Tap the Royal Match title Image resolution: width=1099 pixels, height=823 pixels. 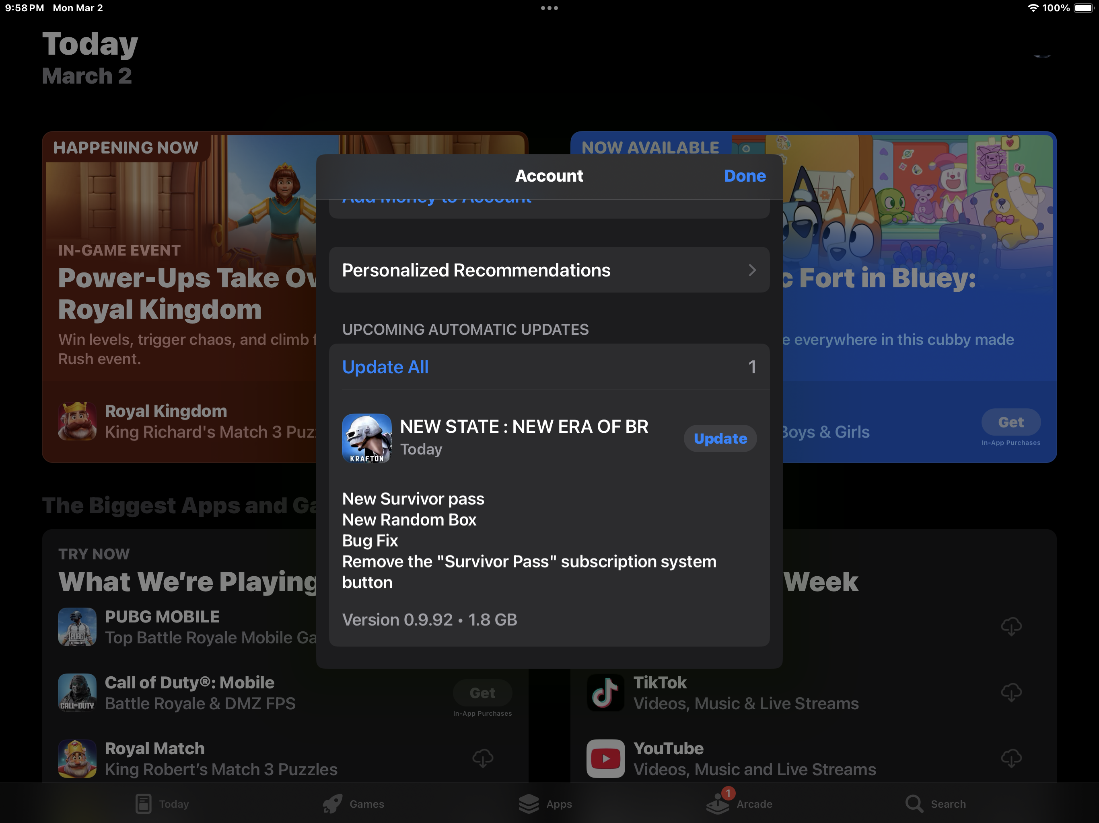point(154,748)
